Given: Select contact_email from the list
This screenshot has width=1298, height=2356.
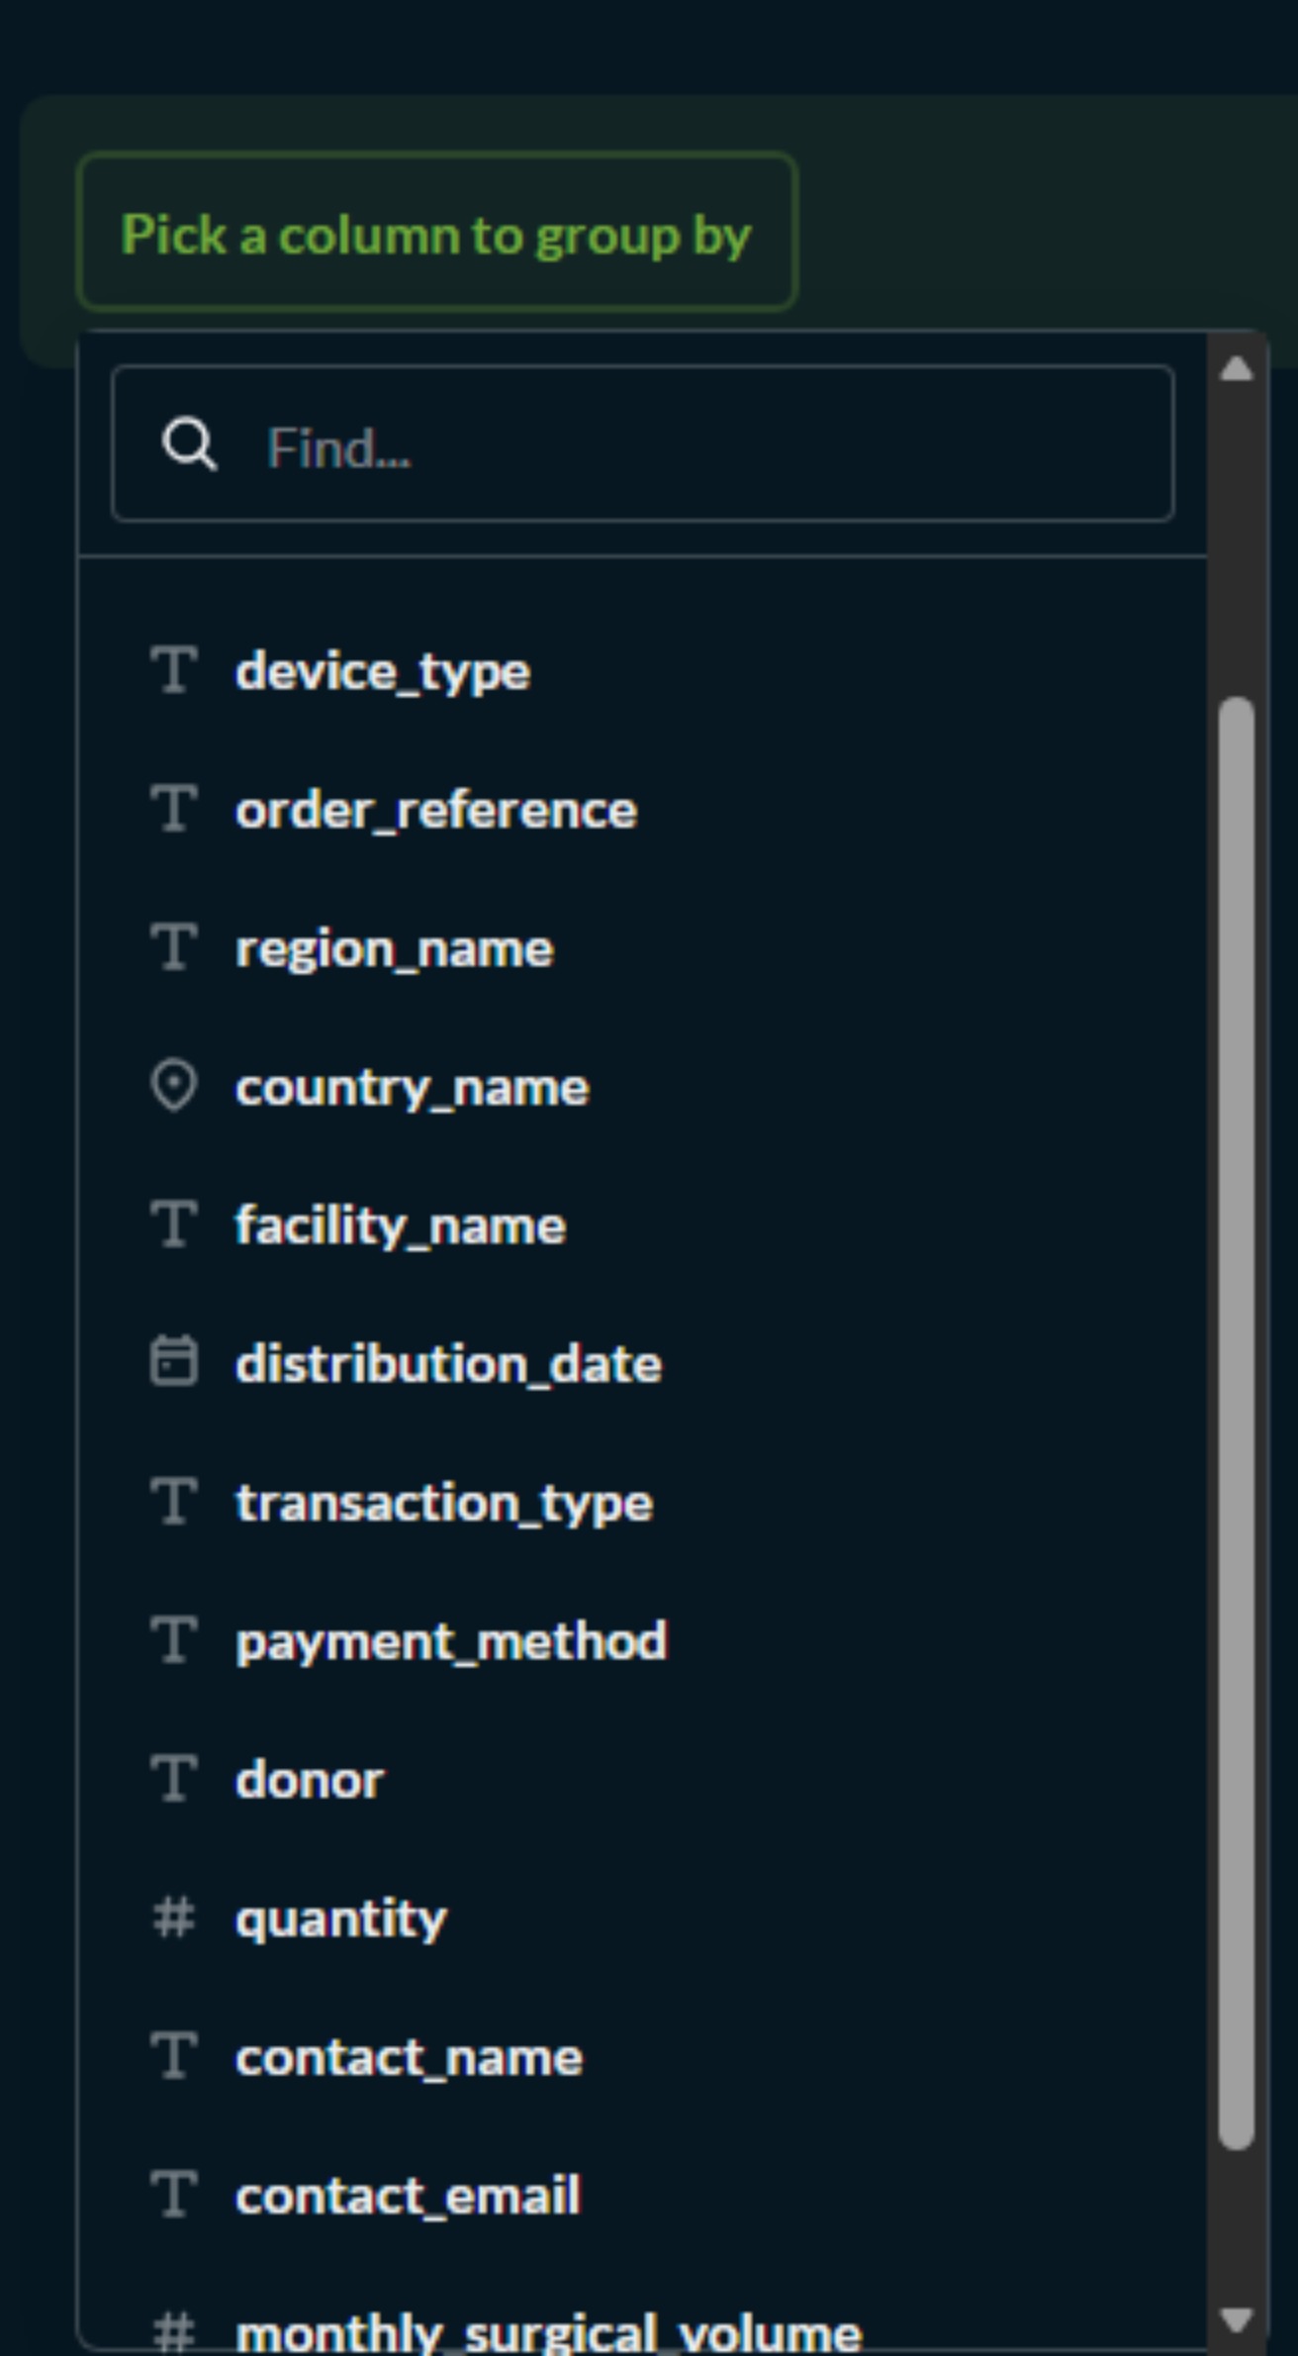Looking at the screenshot, I should (x=408, y=2195).
